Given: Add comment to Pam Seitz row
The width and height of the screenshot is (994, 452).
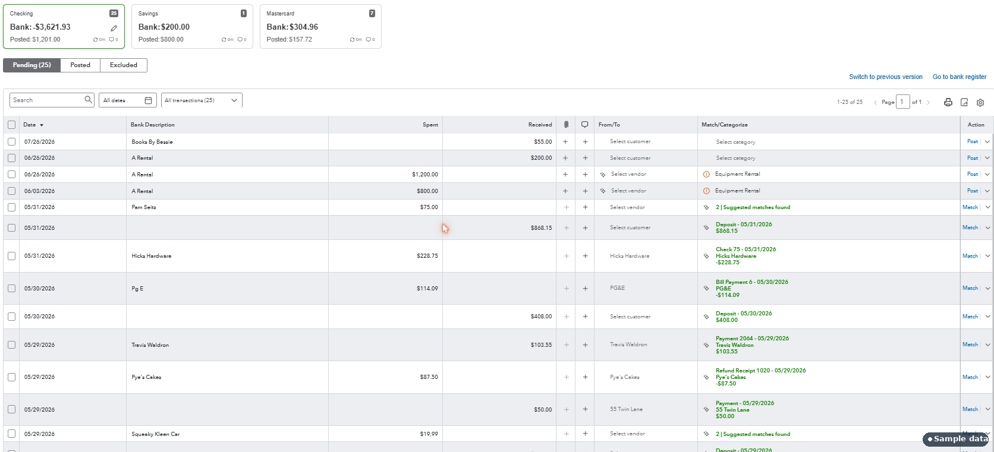Looking at the screenshot, I should pos(585,207).
